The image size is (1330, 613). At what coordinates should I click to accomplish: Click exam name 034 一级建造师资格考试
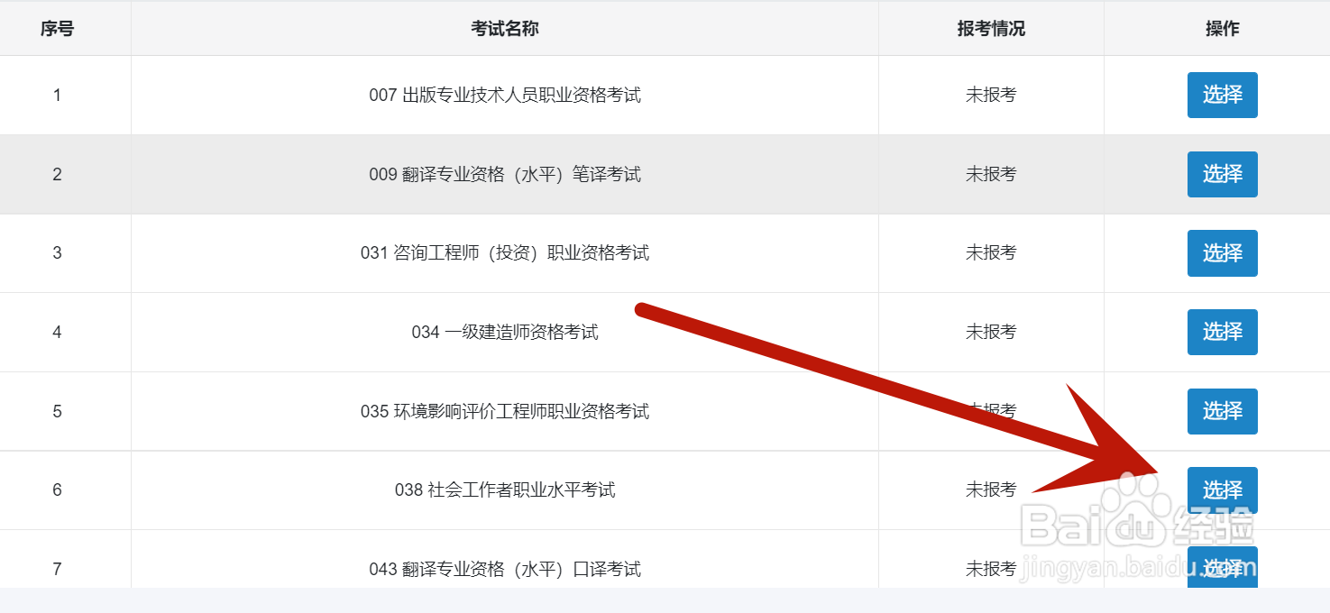[504, 333]
